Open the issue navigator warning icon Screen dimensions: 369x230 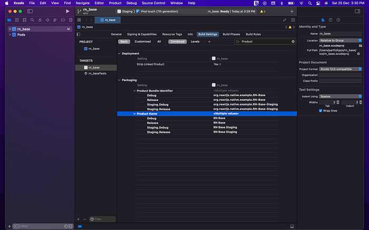[x=40, y=20]
